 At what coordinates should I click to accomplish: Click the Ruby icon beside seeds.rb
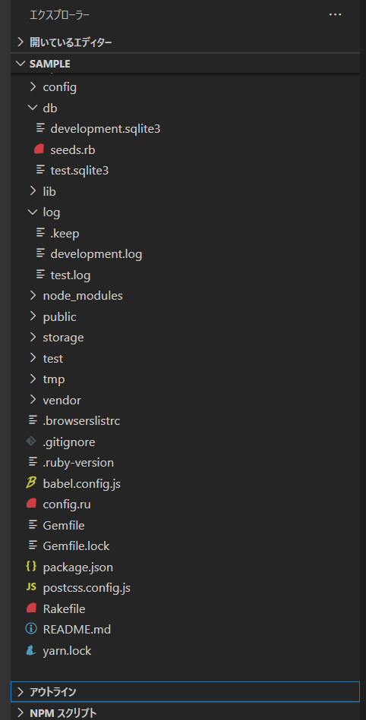(39, 149)
